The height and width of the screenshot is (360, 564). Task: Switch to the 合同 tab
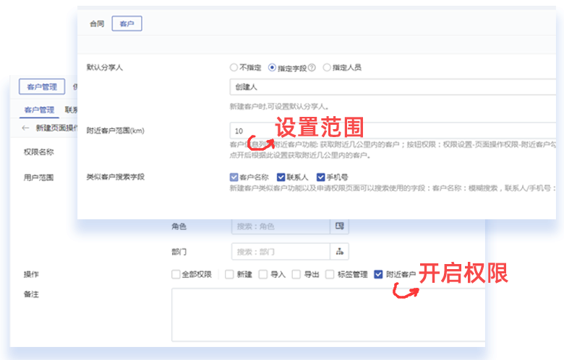tap(97, 24)
